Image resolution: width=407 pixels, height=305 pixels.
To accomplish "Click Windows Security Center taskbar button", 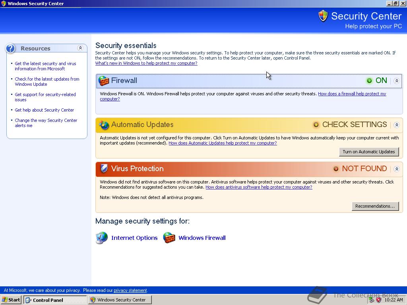I will (x=120, y=300).
